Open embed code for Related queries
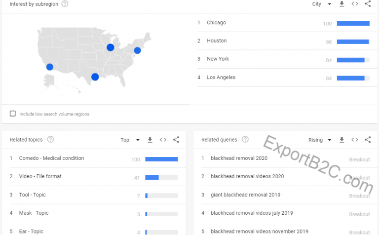 355,140
